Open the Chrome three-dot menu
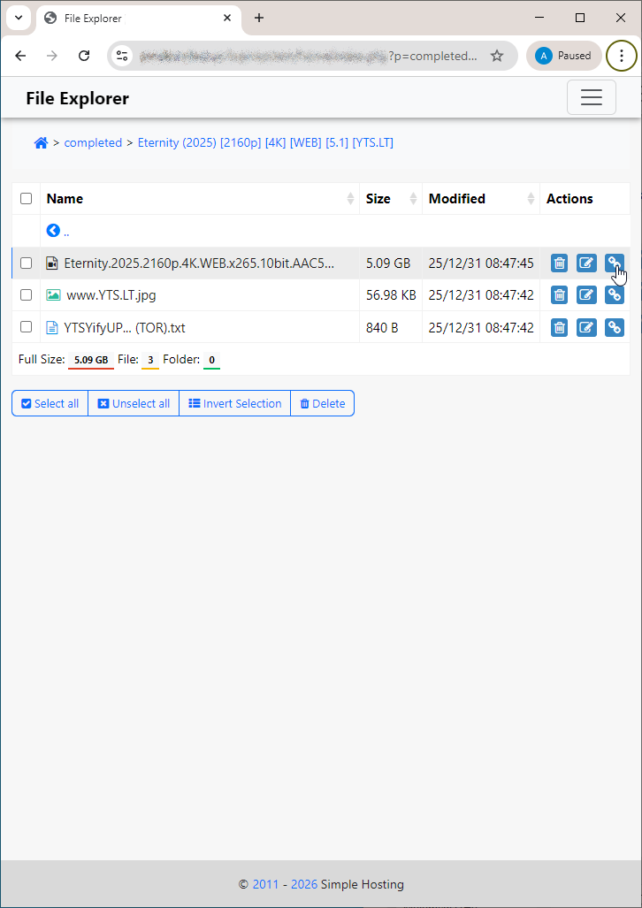This screenshot has width=642, height=908. [x=622, y=56]
